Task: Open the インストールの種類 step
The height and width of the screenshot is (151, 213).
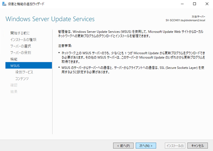Action: point(23,39)
